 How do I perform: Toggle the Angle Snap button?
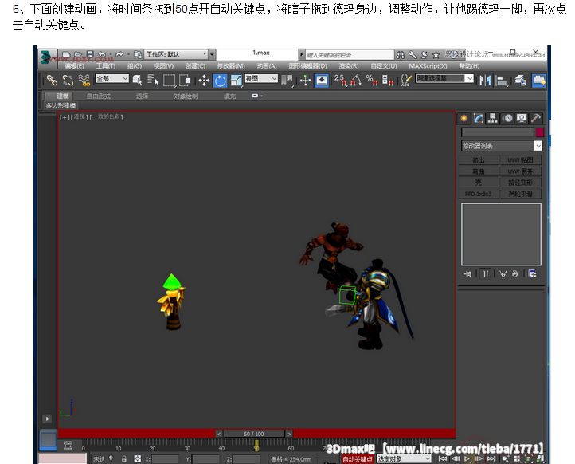click(x=357, y=80)
